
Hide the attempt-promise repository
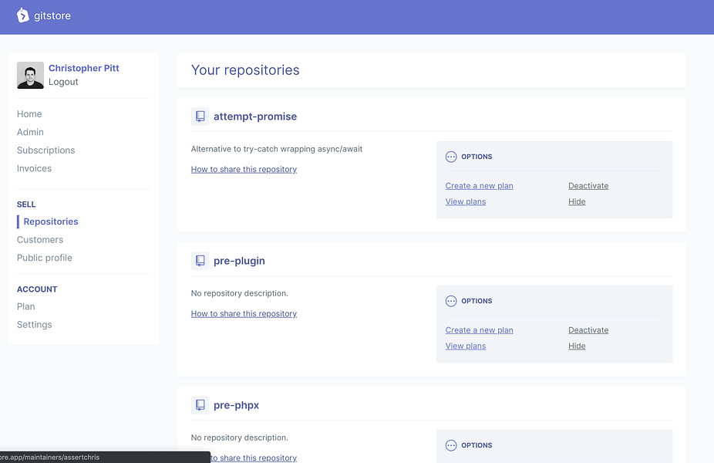577,201
